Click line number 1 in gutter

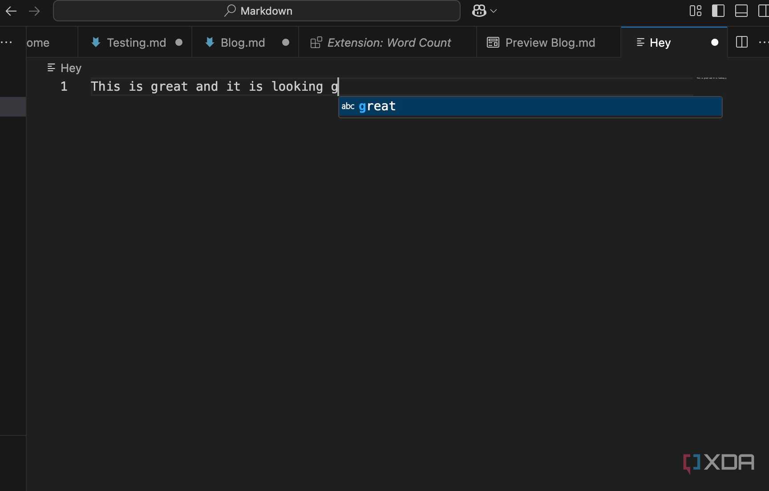(64, 86)
